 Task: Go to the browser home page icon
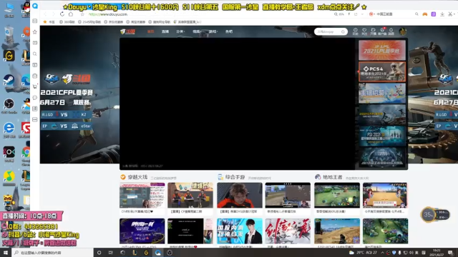[71, 14]
